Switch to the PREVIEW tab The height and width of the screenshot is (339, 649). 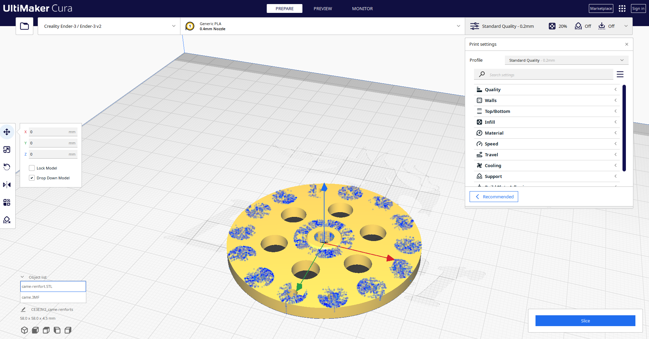322,8
